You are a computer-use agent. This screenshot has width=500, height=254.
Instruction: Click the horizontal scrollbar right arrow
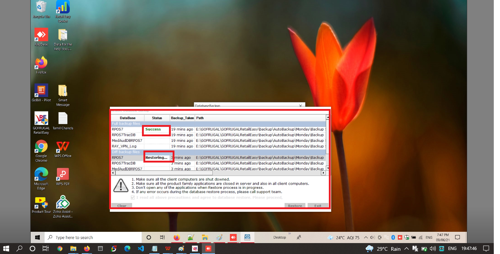tap(324, 173)
